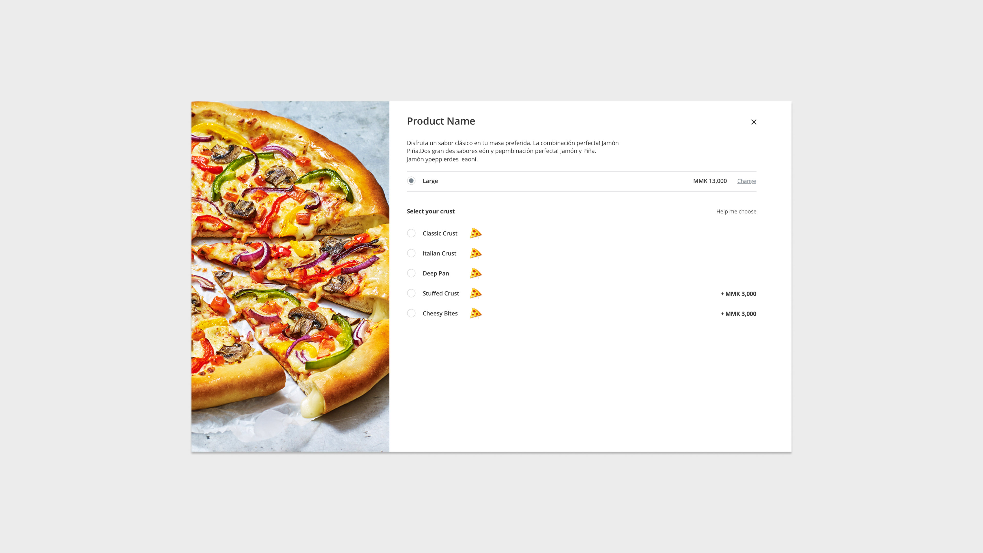This screenshot has width=983, height=553.
Task: Pick the Deep Pan radio option
Action: [x=411, y=273]
